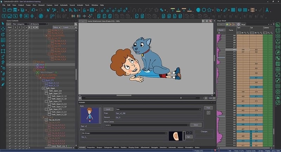
Task: Click the graph curve icon at top of right sidebar
Action: [x=278, y=25]
